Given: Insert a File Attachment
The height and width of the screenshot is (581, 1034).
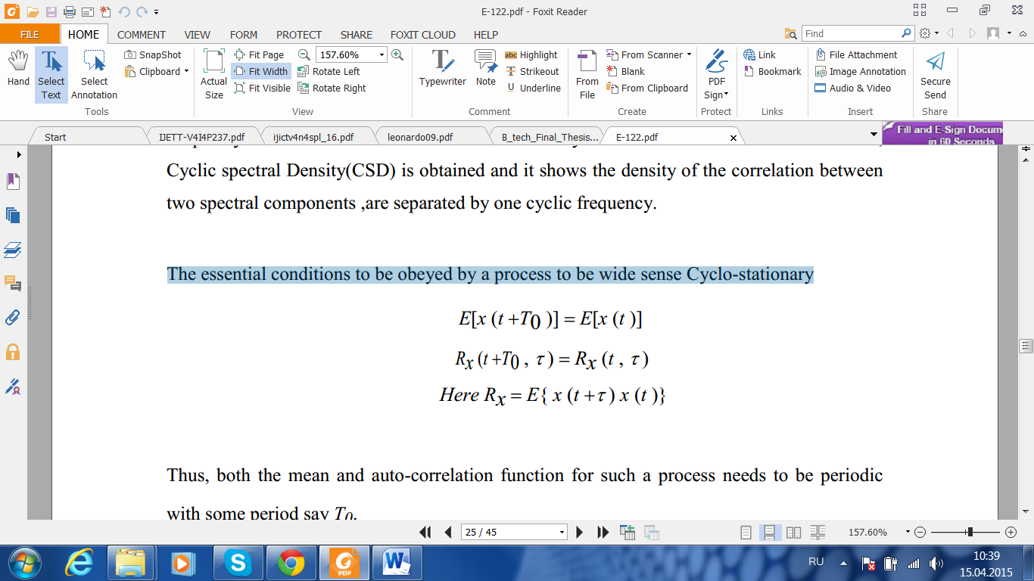Looking at the screenshot, I should pyautogui.click(x=855, y=54).
